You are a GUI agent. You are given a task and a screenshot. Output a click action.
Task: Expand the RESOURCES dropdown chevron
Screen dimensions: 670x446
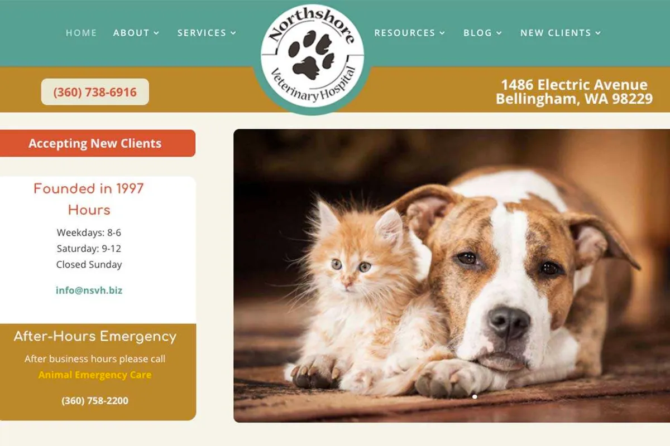[442, 33]
